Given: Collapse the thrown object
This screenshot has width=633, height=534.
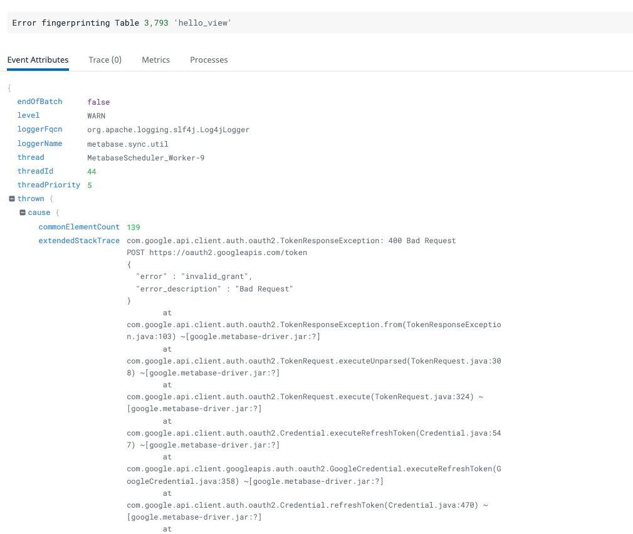Looking at the screenshot, I should tap(11, 199).
